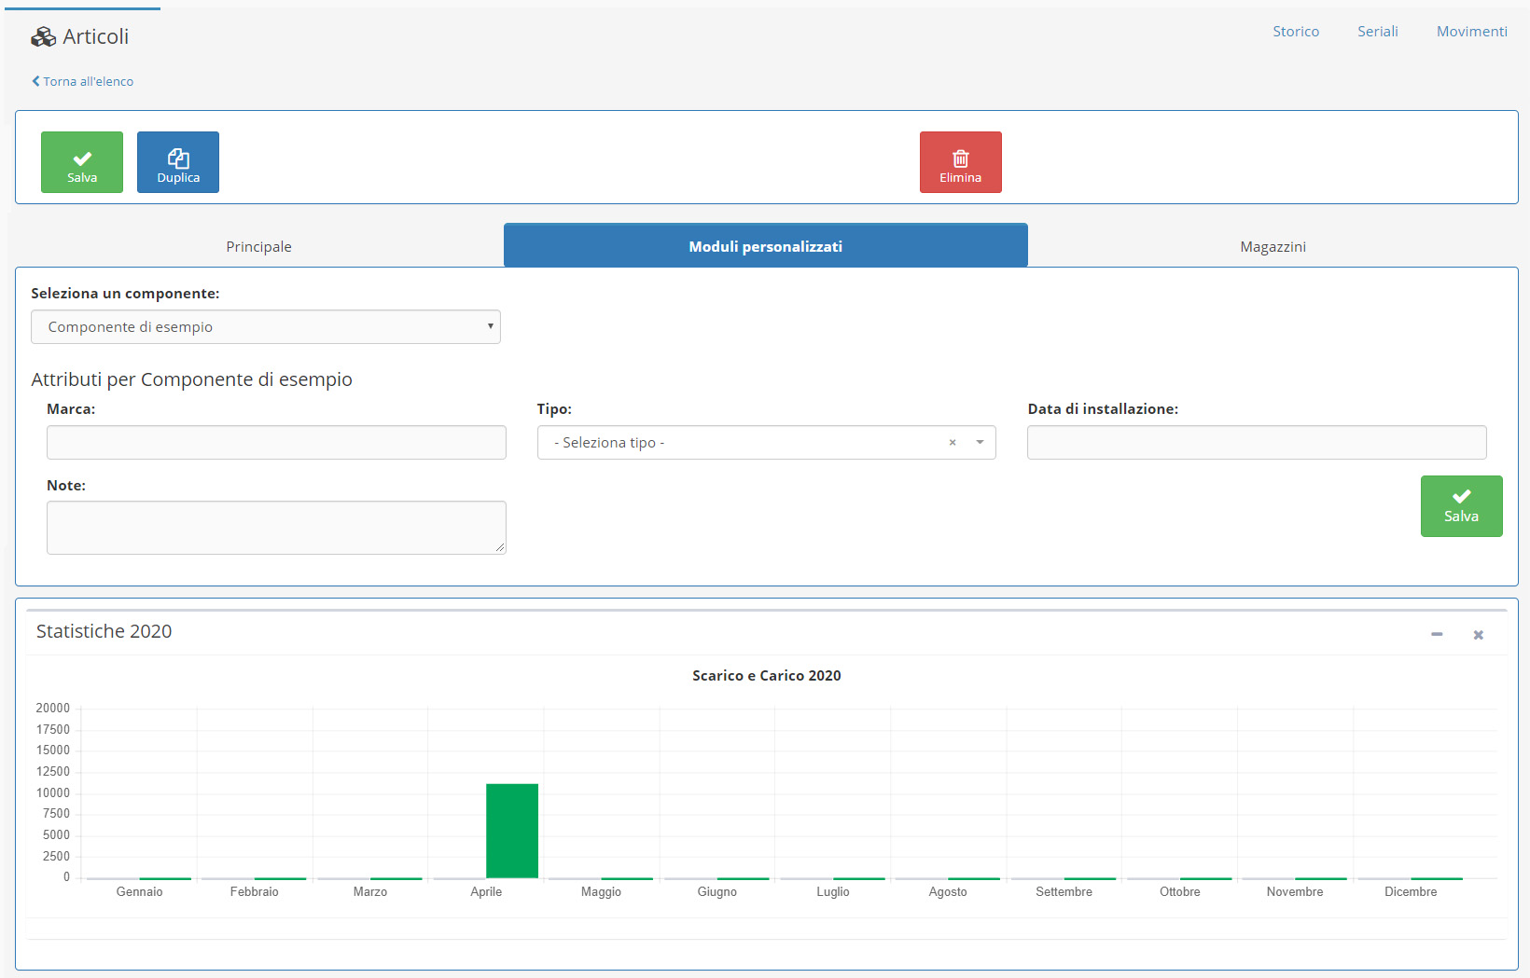Switch to the Principale tab

(258, 247)
